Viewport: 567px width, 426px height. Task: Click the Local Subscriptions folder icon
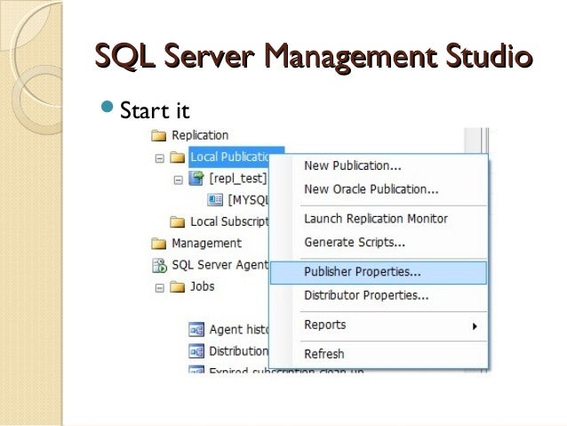tap(178, 221)
